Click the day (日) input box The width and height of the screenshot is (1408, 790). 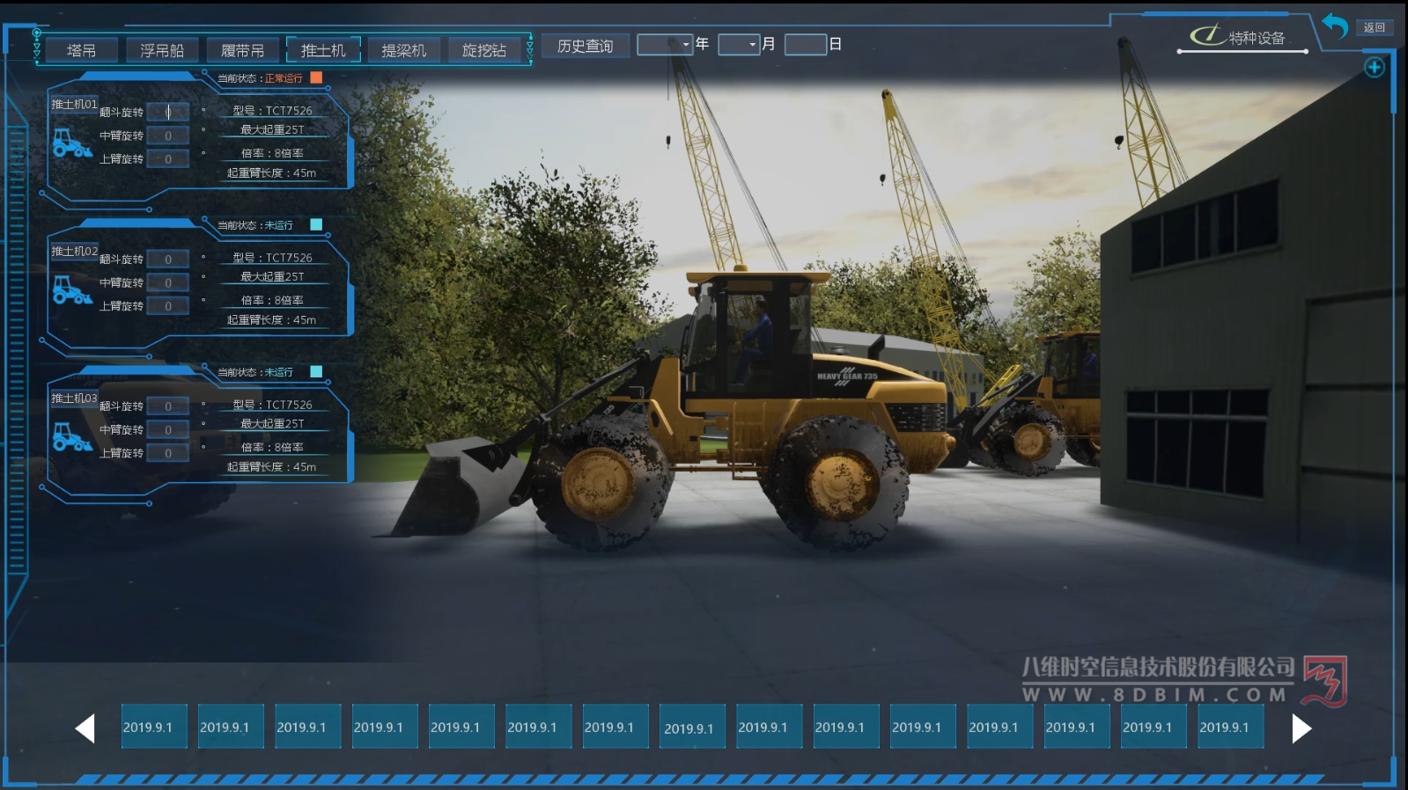pos(805,44)
